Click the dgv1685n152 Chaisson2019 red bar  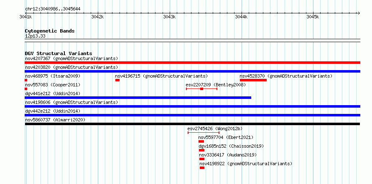(x=201, y=150)
